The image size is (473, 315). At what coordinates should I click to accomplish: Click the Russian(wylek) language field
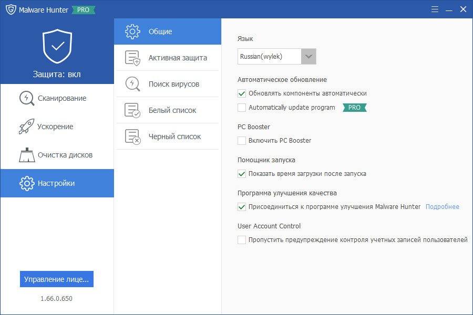coord(270,56)
